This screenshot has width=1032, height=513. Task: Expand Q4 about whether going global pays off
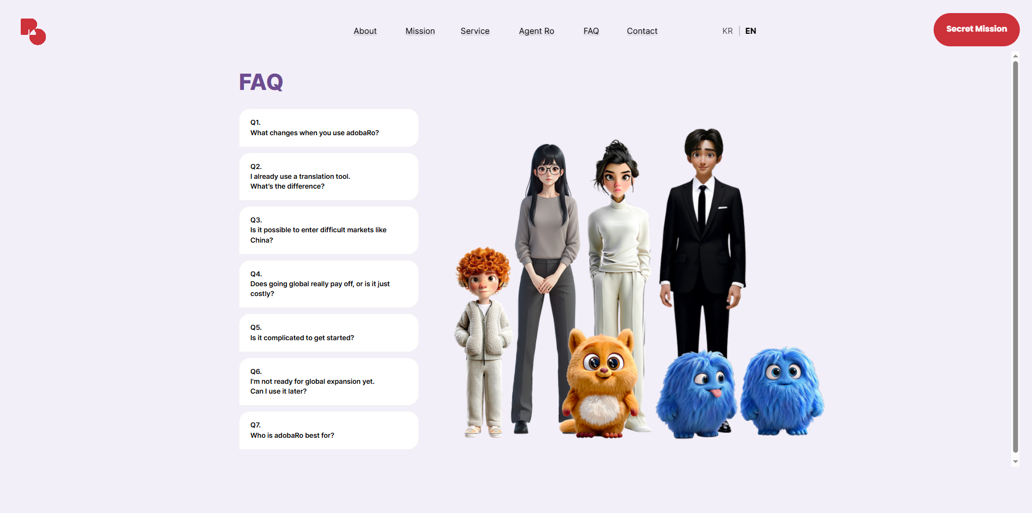(328, 283)
